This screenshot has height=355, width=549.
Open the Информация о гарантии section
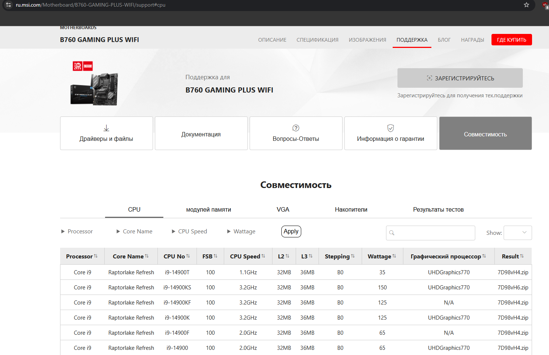391,133
